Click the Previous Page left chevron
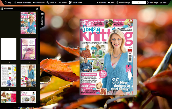The width and height of the screenshot is (172, 109). pos(117,2)
